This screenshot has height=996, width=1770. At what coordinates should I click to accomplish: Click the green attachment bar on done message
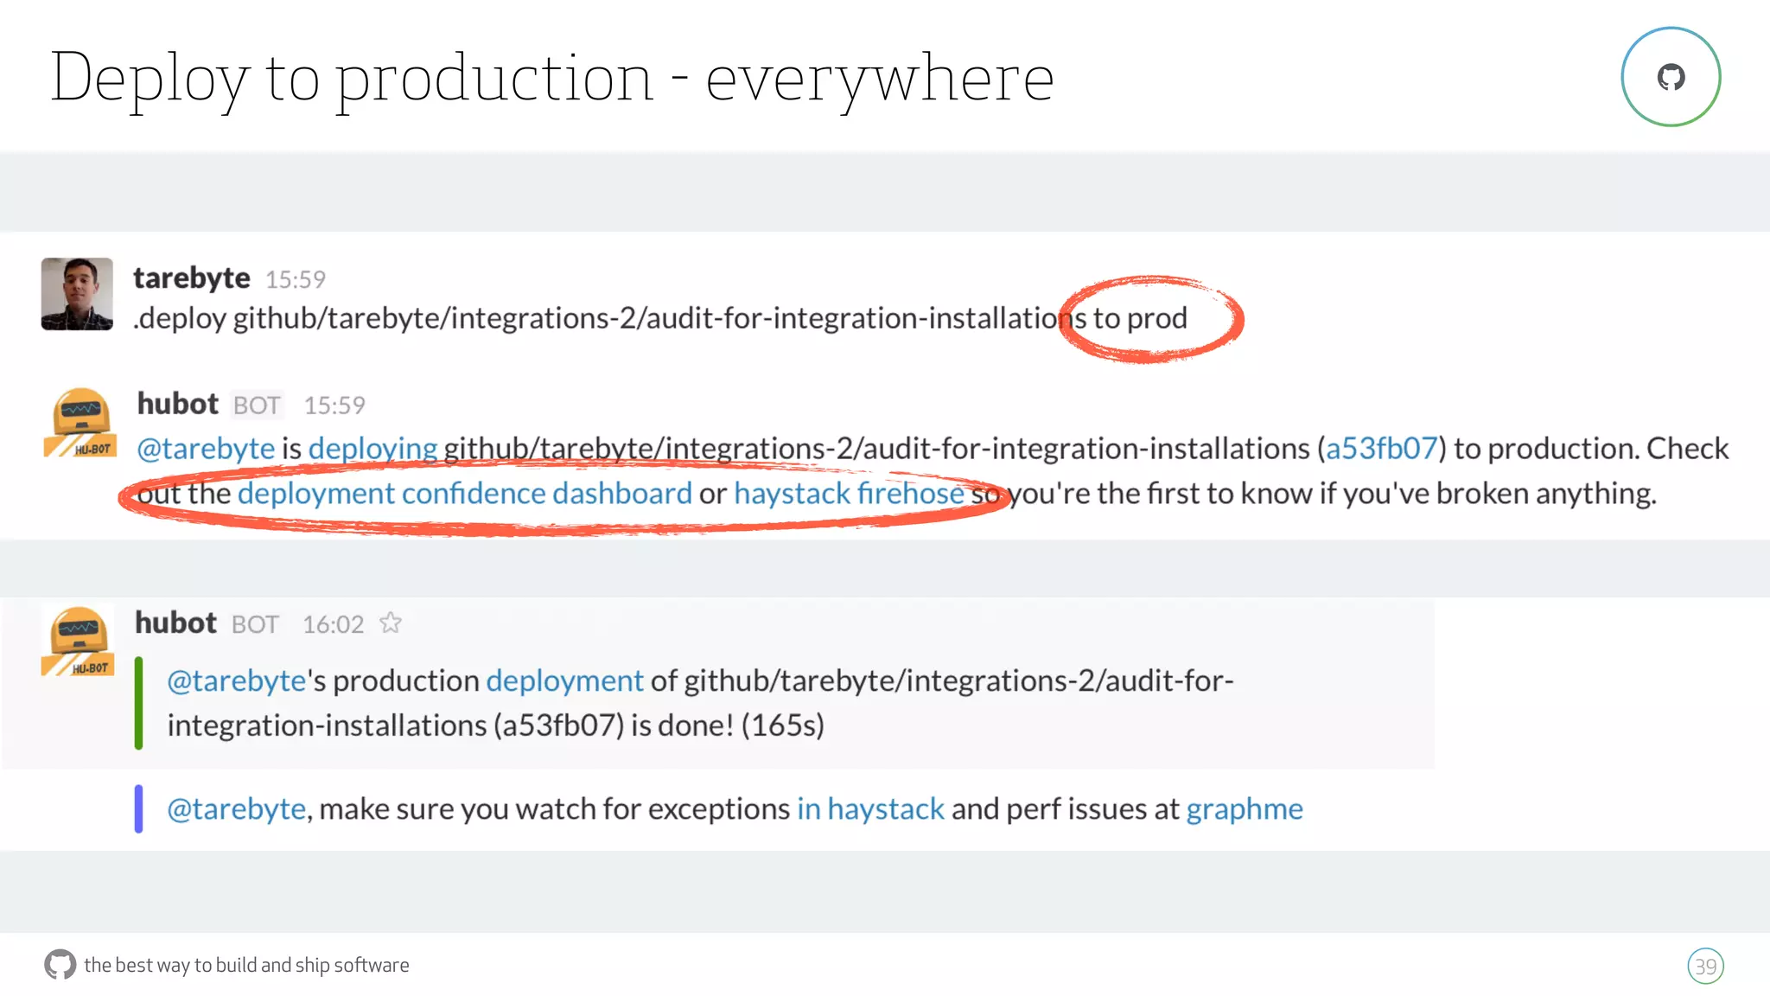pyautogui.click(x=138, y=702)
